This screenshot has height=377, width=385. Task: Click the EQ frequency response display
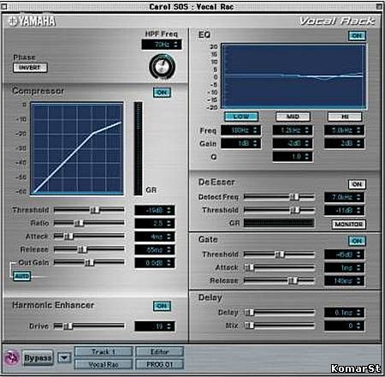click(x=293, y=76)
